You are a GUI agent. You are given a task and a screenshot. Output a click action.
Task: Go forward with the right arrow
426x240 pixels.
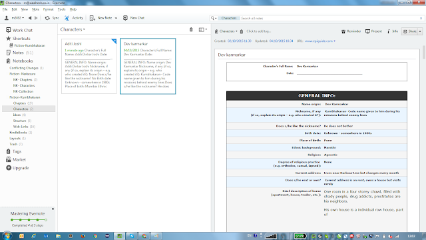[36, 18]
